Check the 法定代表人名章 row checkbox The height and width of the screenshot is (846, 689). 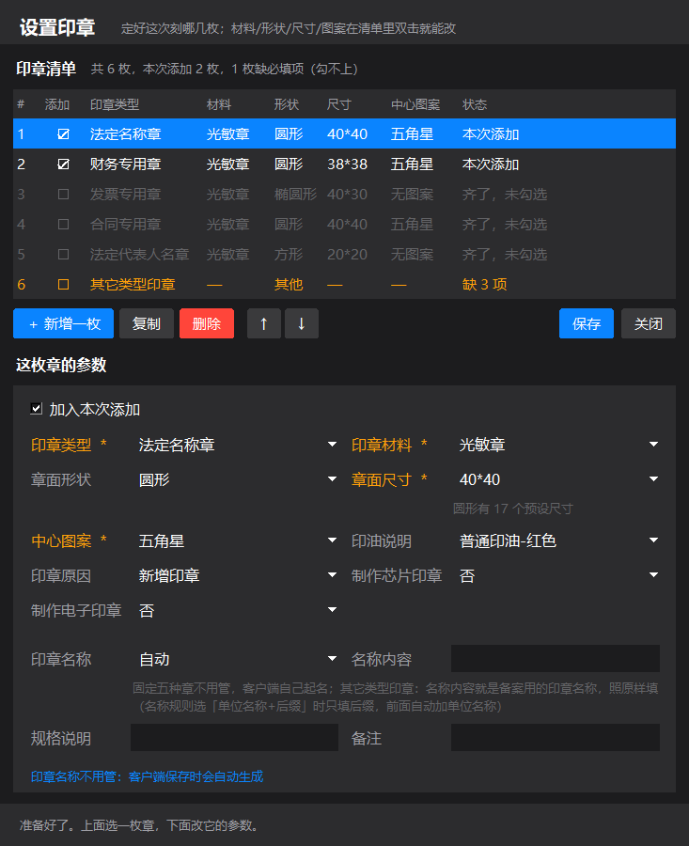click(63, 255)
